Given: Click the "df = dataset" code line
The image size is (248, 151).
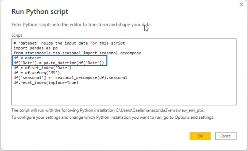Looking at the screenshot, I should point(27,58).
